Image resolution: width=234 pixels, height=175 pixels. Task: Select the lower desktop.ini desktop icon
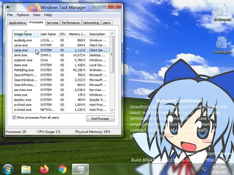[x=222, y=45]
